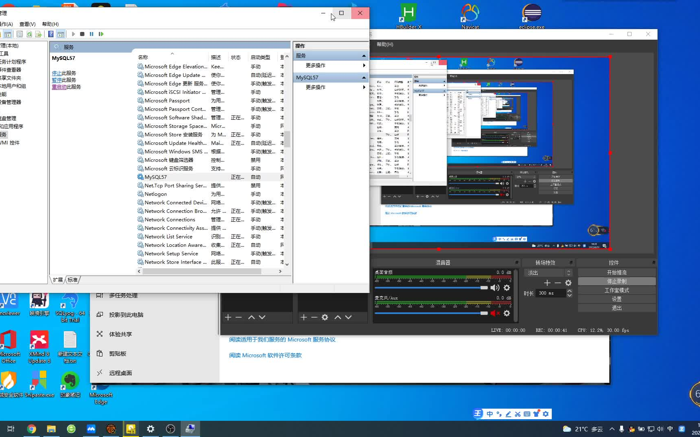
Task: Toggle the Show/Hide Action Pane toolbar icon
Action: pyautogui.click(x=60, y=34)
